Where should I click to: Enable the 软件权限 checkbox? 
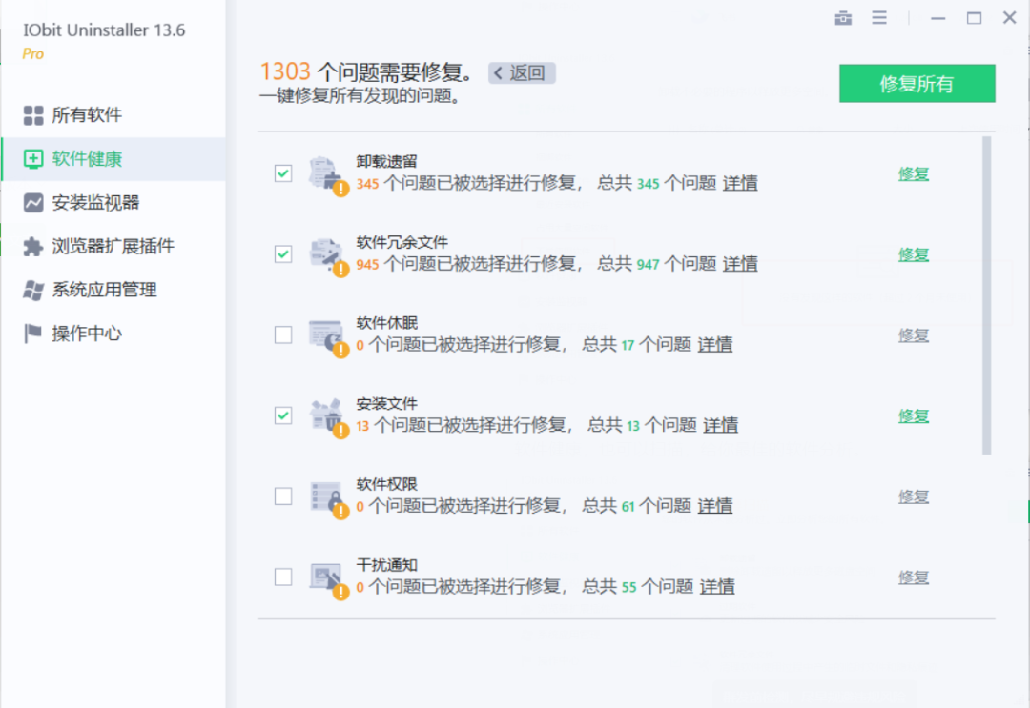pos(283,496)
